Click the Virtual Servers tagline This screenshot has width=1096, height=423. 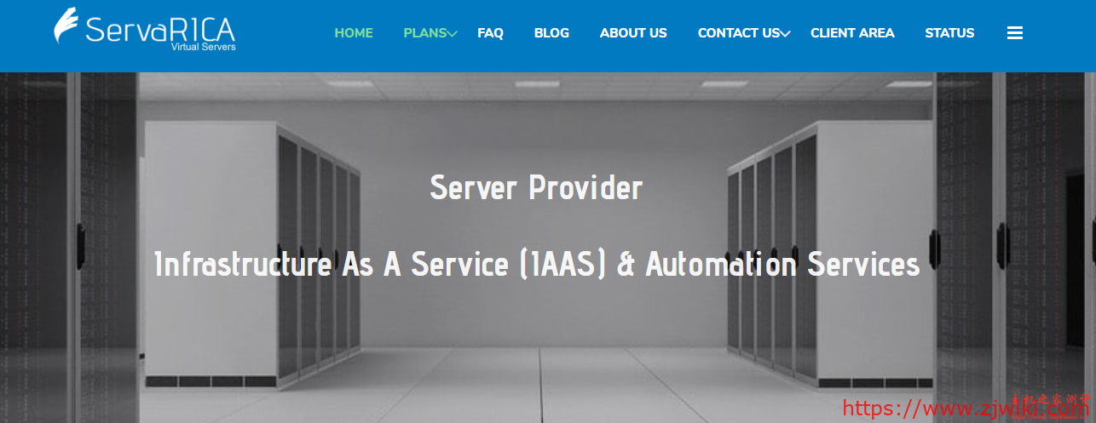click(x=204, y=47)
